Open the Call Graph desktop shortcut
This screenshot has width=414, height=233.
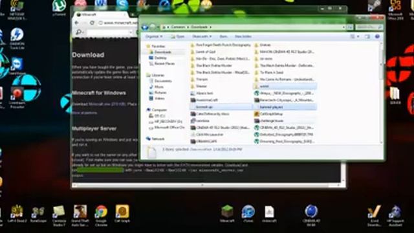pos(122,214)
